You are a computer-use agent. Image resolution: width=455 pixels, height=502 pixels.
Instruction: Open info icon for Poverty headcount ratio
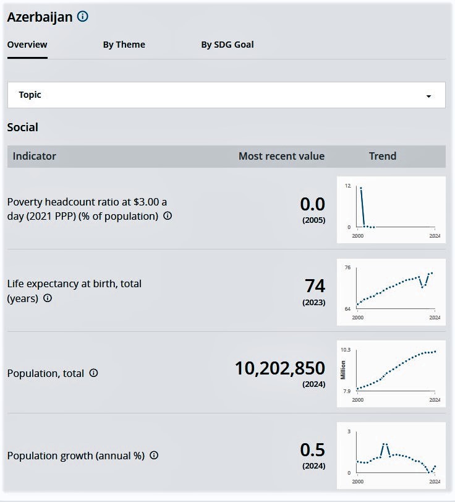click(x=168, y=216)
